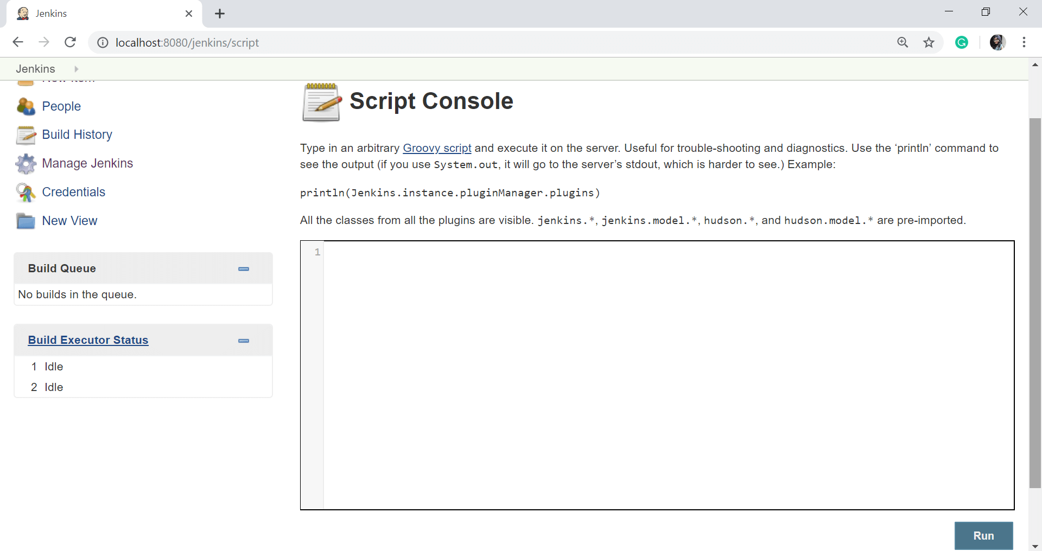
Task: Open the Chrome three-dot menu
Action: 1024,42
